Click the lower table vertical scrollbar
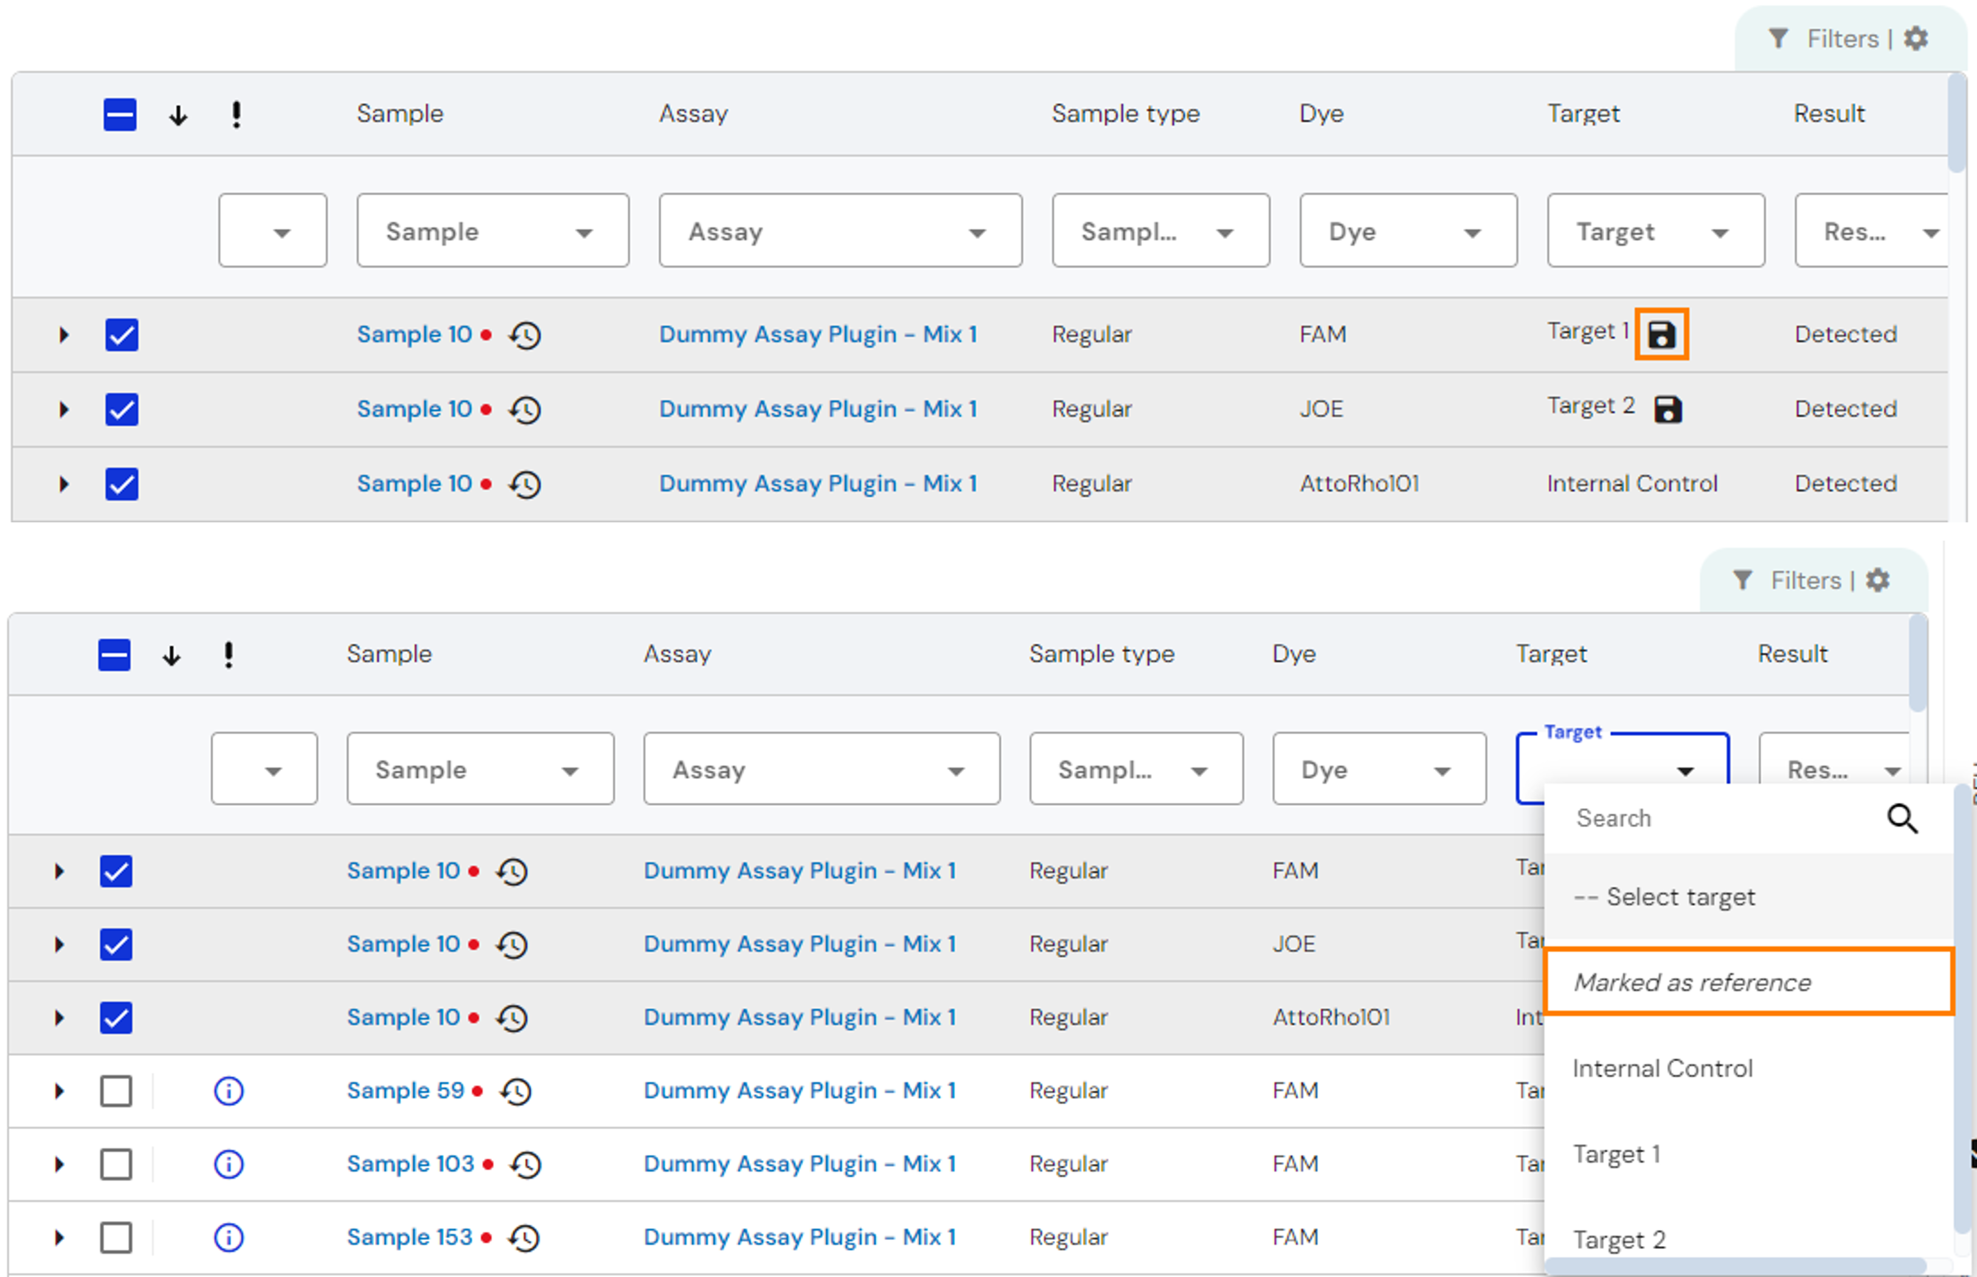The width and height of the screenshot is (1977, 1277). click(x=1917, y=663)
